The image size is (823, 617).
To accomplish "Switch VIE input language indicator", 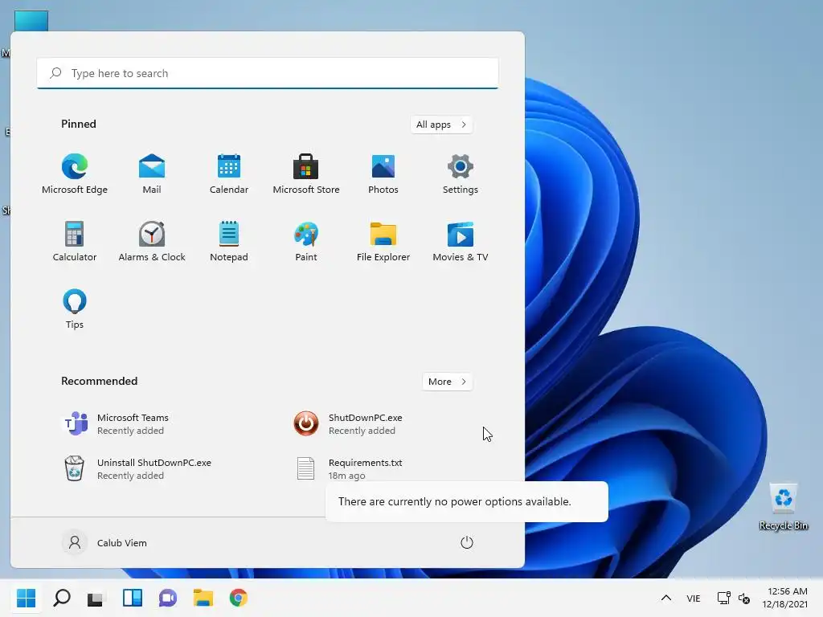I will (694, 598).
